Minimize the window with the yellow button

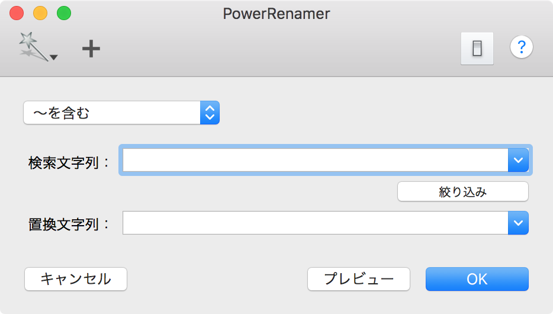[40, 13]
